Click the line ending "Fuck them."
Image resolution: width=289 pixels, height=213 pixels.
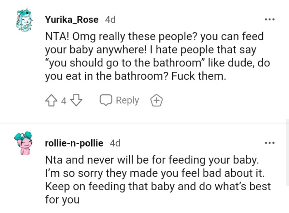click(136, 77)
